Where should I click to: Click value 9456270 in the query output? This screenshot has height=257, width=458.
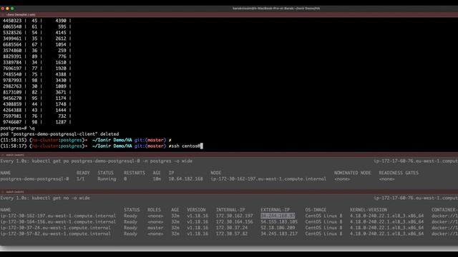pos(12,99)
